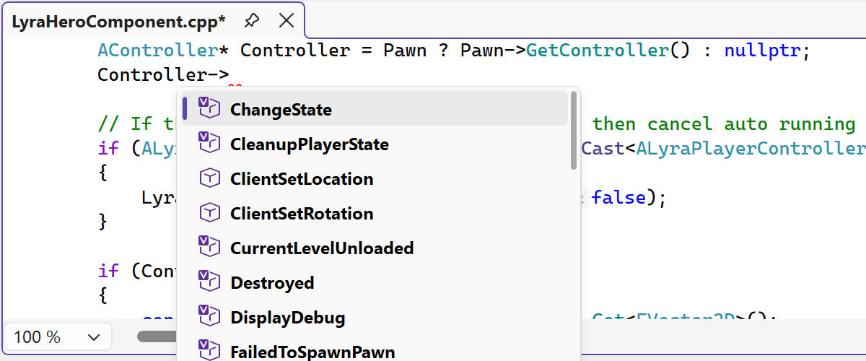Click the Destroyed method icon
The width and height of the screenshot is (866, 361).
(209, 282)
